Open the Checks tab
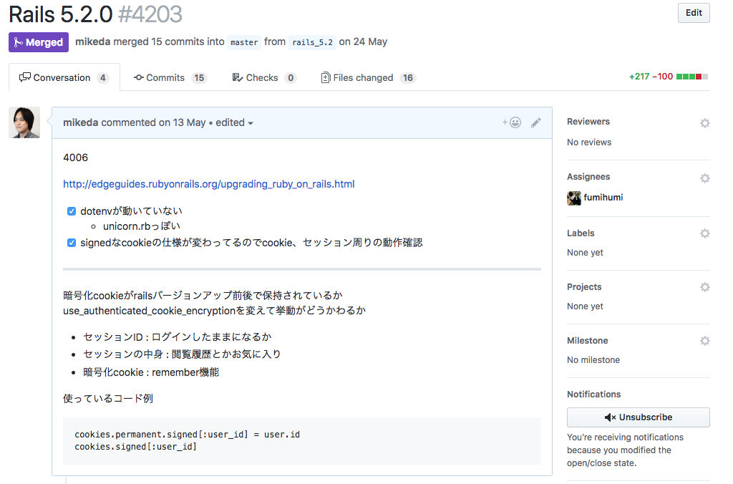The image size is (733, 484). 264,77
